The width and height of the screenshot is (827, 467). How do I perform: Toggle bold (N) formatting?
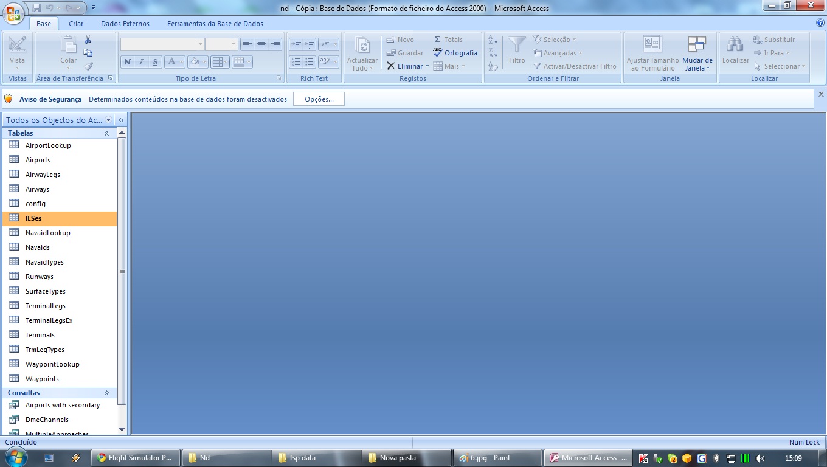[x=128, y=62]
